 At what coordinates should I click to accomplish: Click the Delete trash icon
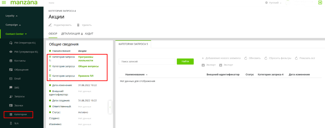78,25
